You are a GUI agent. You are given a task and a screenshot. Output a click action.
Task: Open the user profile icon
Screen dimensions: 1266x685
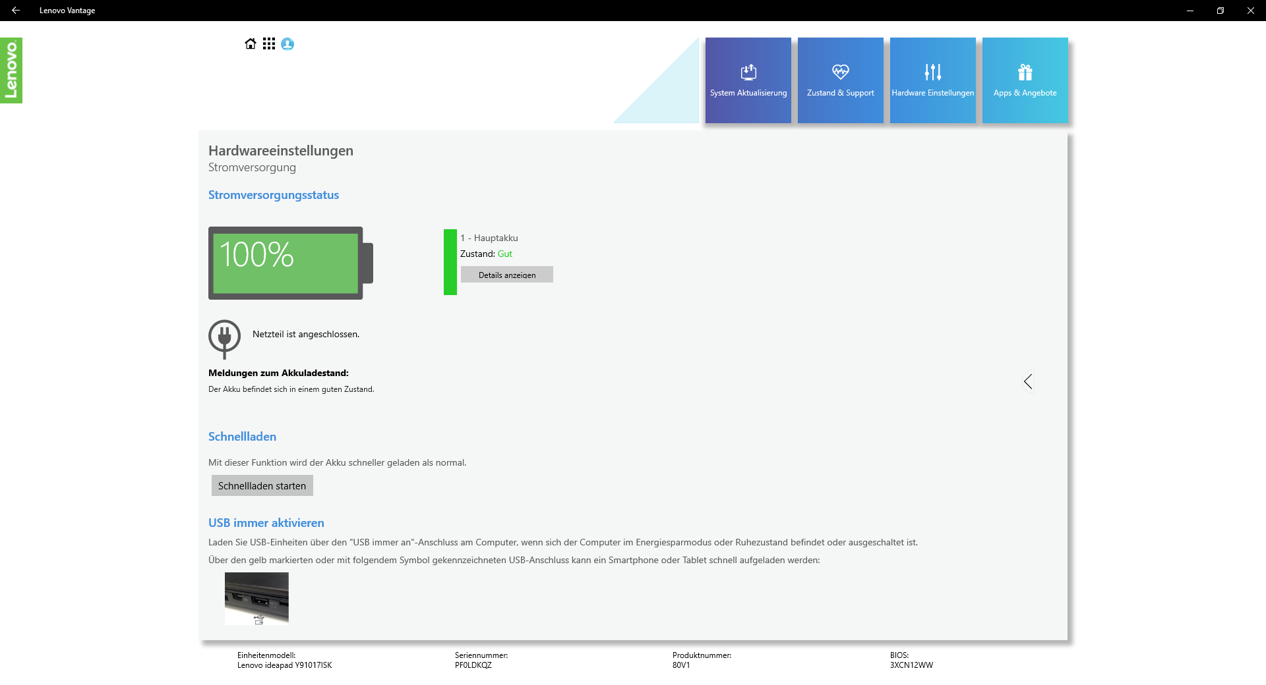(287, 44)
